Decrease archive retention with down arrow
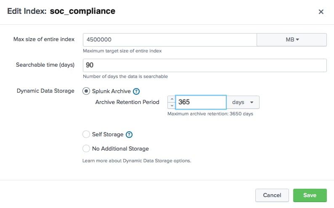This screenshot has width=334, height=208. (x=172, y=106)
